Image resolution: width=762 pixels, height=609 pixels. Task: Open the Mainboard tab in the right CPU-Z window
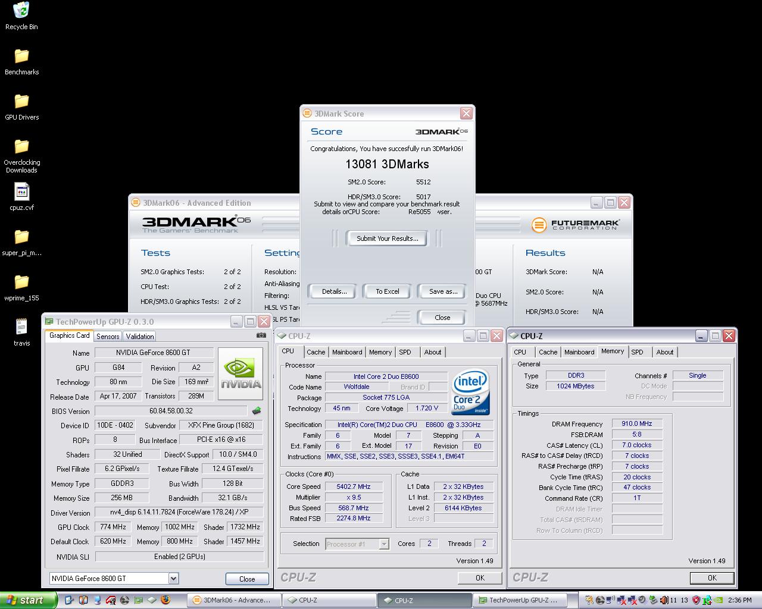point(579,352)
